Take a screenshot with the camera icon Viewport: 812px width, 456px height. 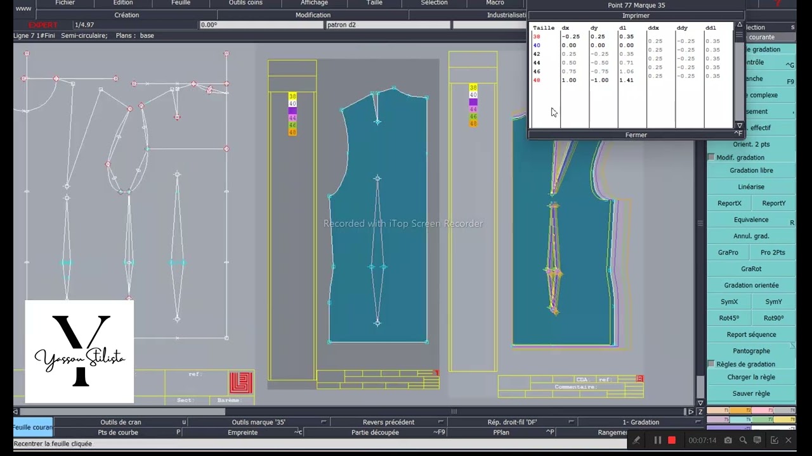tap(728, 440)
